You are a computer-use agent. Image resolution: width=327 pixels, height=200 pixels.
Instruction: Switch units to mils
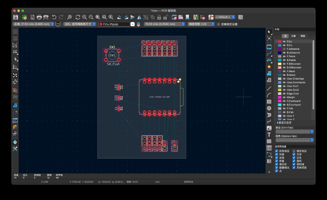tap(15, 51)
